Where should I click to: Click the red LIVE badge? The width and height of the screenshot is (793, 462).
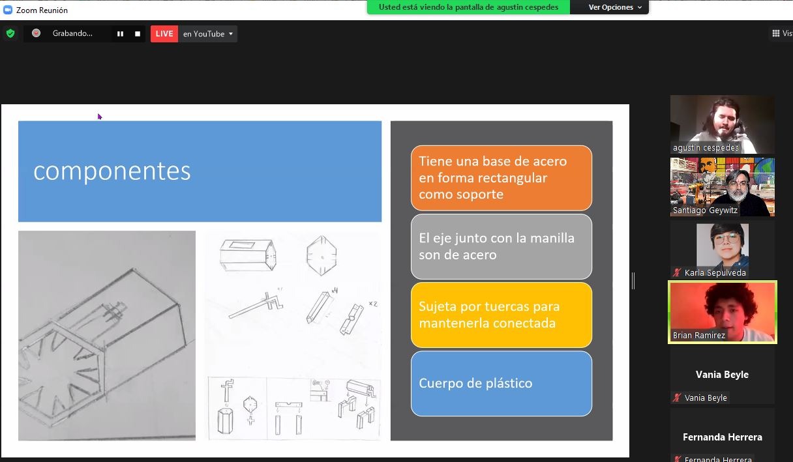164,34
